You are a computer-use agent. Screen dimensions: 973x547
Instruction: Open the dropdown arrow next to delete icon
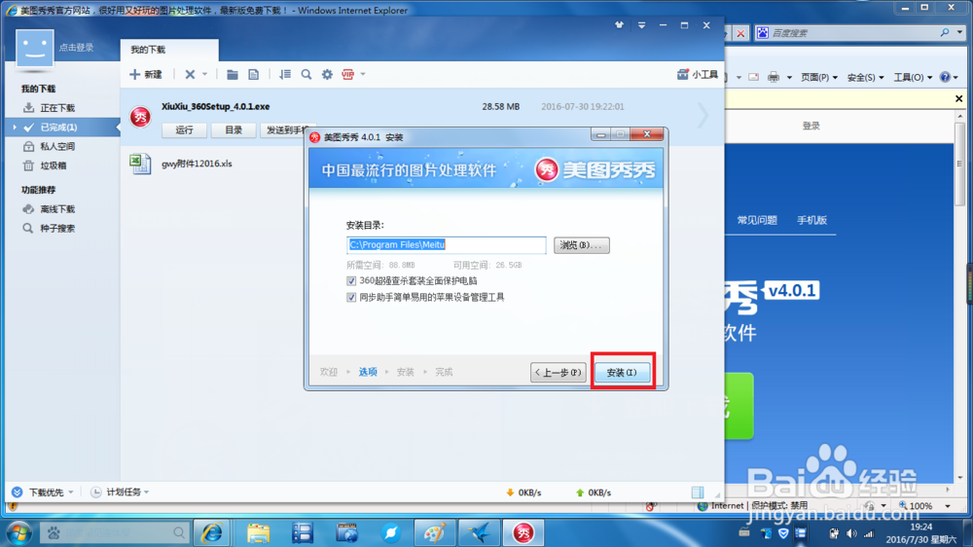coord(204,75)
